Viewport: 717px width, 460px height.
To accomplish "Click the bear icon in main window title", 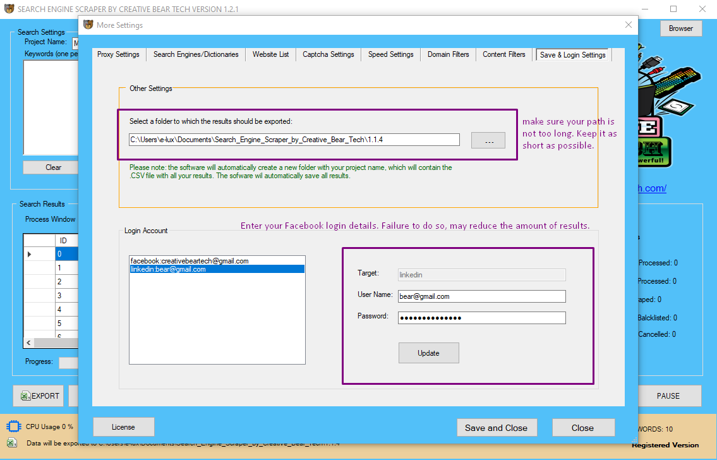I will (x=9, y=9).
